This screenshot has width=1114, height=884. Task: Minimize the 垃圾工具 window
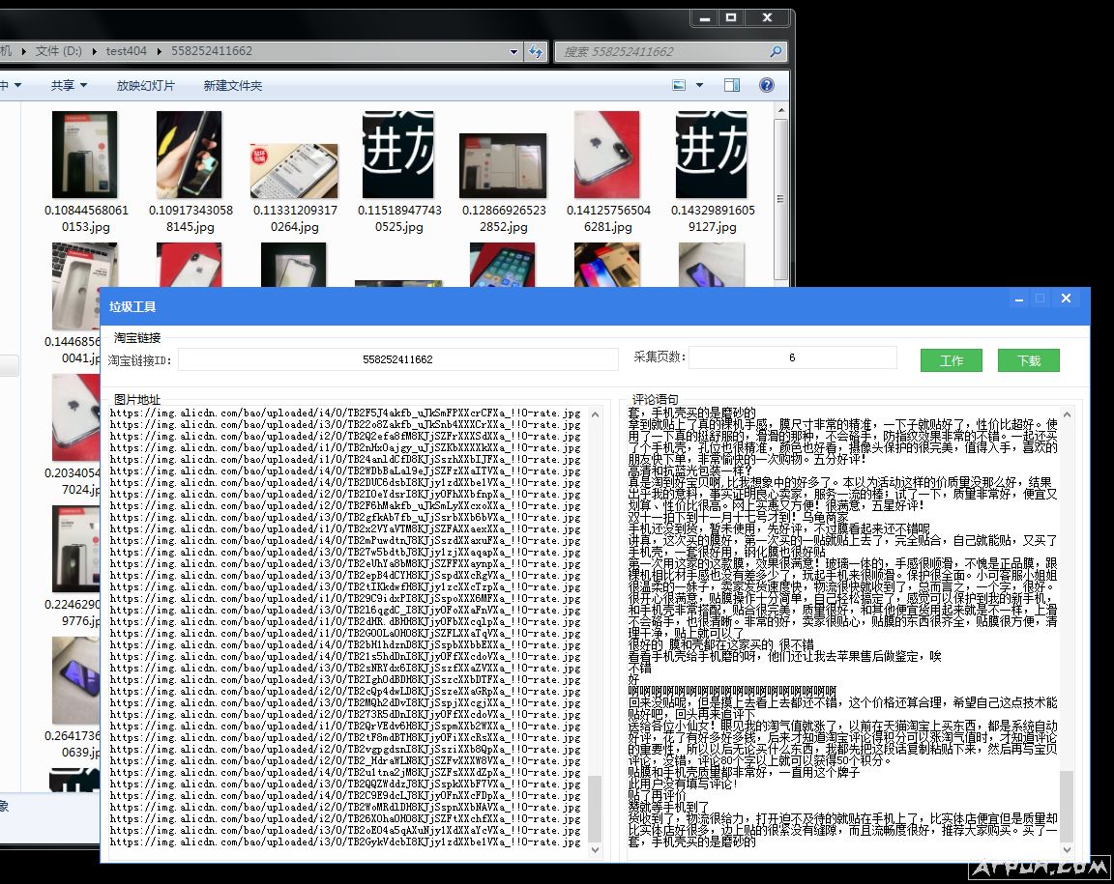pyautogui.click(x=1019, y=299)
